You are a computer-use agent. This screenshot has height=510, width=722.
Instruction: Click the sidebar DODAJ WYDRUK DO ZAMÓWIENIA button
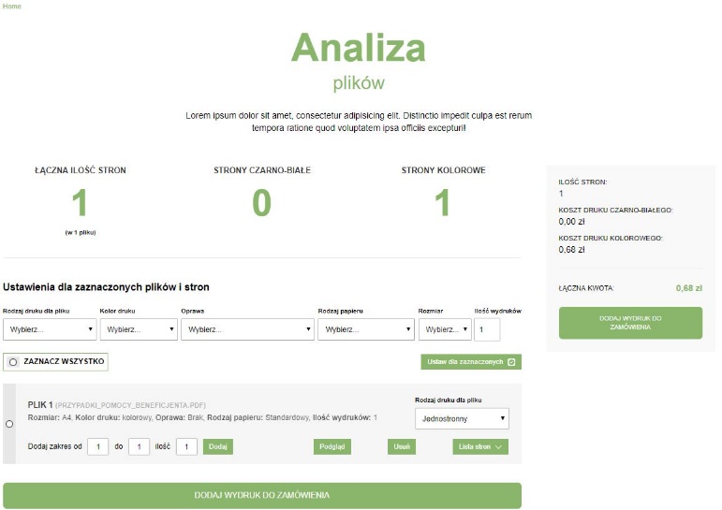point(630,323)
